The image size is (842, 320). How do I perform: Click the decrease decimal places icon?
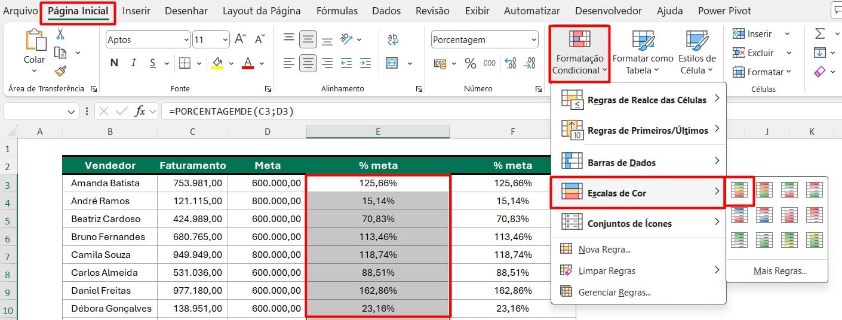529,63
